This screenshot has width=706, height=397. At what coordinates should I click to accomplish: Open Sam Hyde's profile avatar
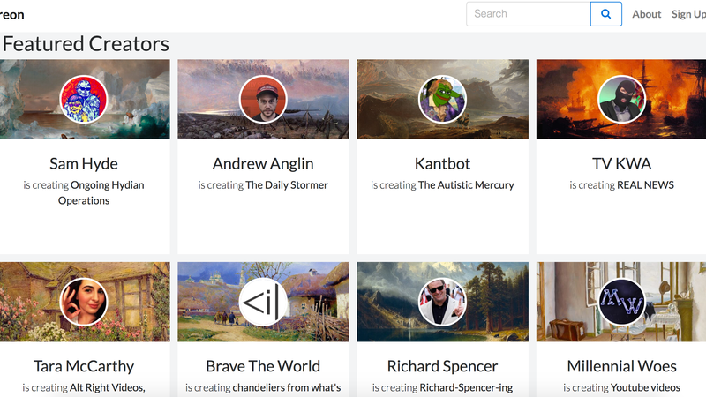point(84,100)
